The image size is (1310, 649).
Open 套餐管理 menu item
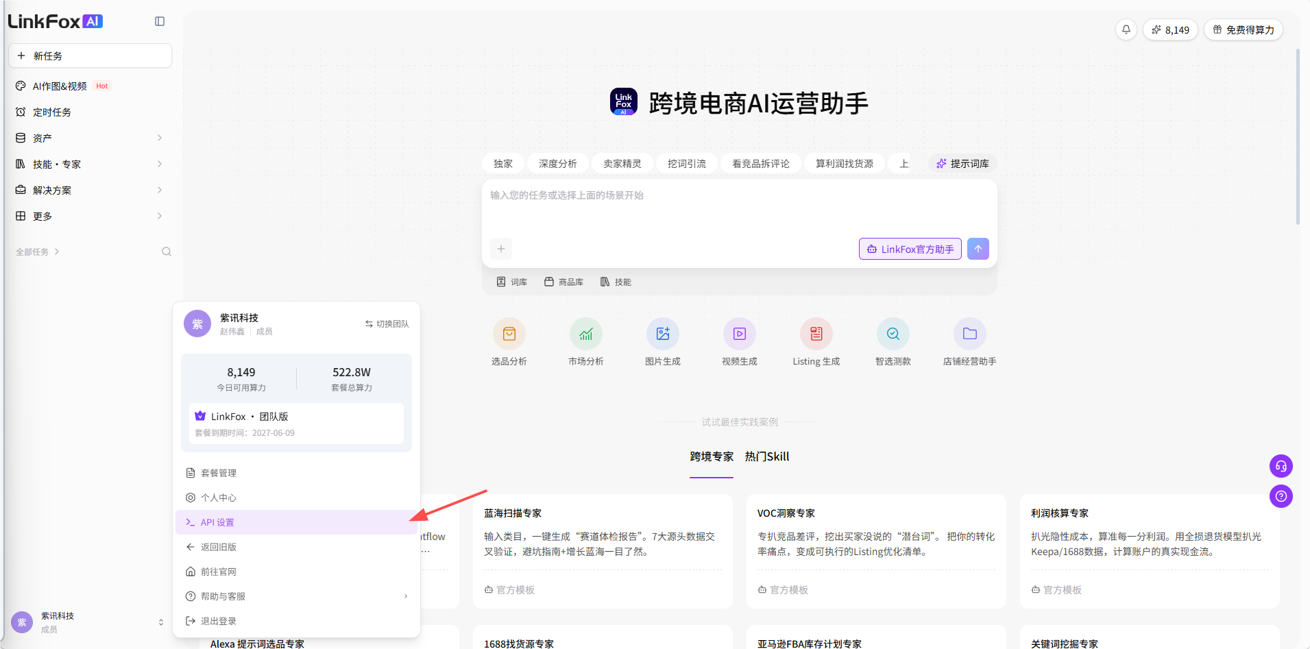coord(296,473)
